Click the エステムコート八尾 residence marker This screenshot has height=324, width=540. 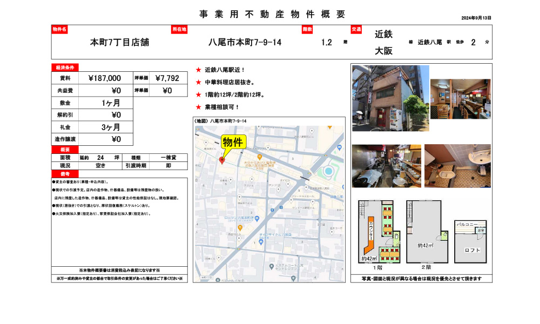point(271,266)
